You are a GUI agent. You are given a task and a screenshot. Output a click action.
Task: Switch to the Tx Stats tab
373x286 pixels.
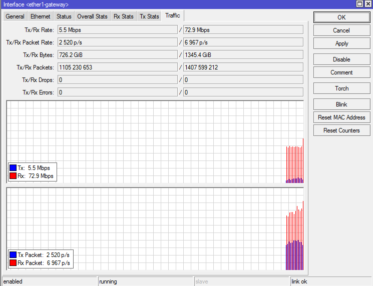(x=149, y=16)
